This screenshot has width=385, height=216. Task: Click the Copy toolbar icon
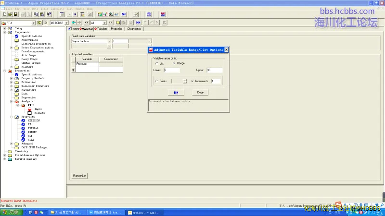pyautogui.click(x=36, y=14)
